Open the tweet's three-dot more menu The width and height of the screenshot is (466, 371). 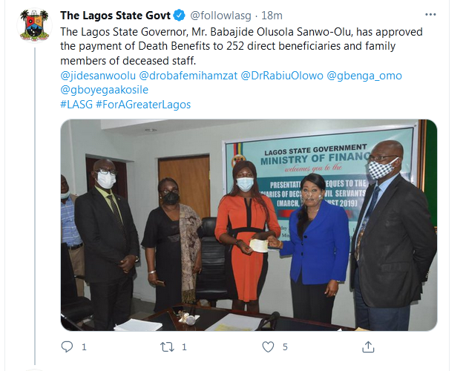click(430, 15)
